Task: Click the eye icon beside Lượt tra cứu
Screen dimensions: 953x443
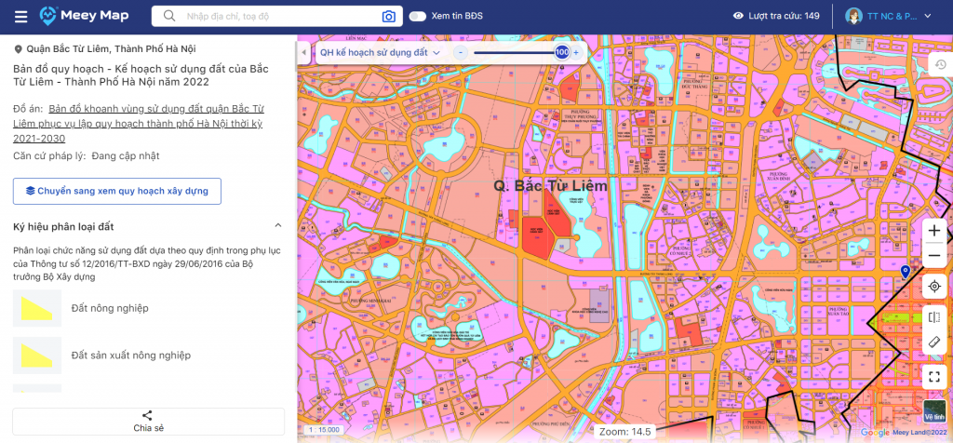Action: [x=738, y=16]
